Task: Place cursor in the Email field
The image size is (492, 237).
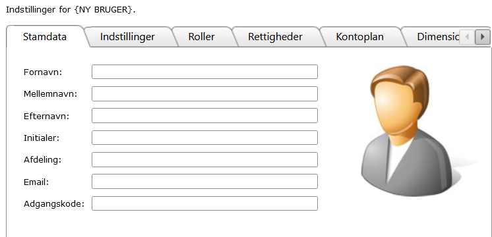Action: 204,182
